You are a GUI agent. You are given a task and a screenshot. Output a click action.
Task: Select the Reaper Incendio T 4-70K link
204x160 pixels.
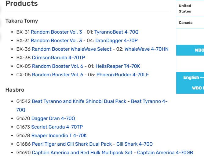[x=59, y=136]
